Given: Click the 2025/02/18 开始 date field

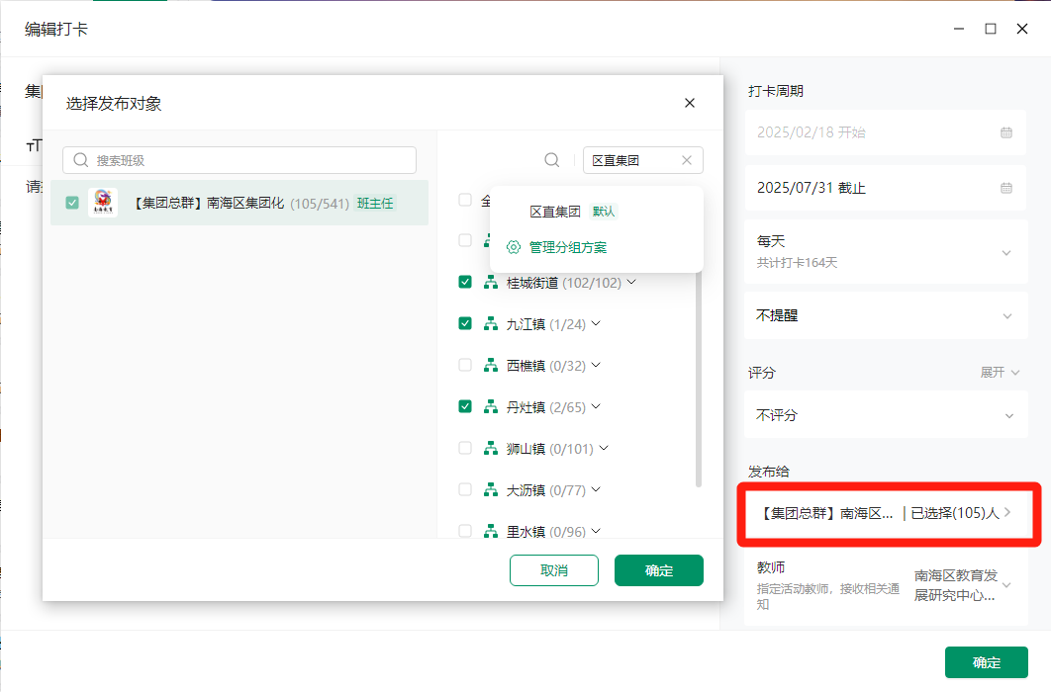Looking at the screenshot, I should click(x=886, y=132).
